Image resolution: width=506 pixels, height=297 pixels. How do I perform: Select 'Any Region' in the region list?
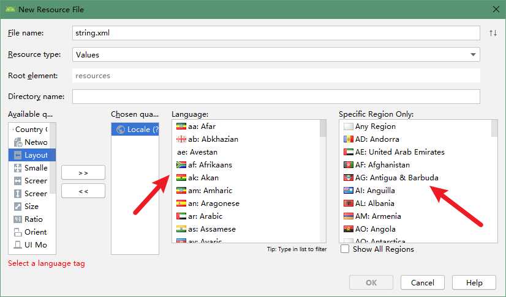415,127
